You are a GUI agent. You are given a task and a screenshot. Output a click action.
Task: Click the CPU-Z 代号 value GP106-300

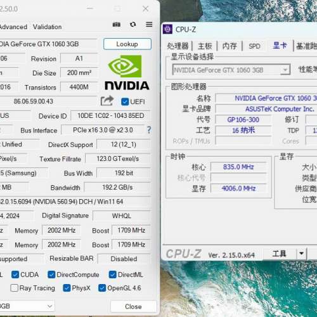[x=243, y=120]
